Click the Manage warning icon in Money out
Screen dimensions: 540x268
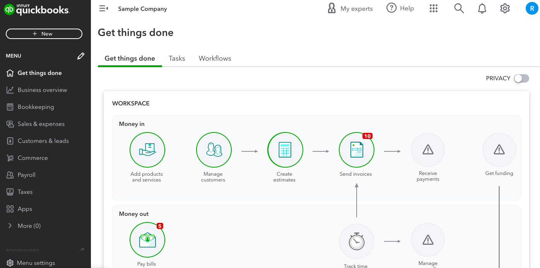[428, 240]
